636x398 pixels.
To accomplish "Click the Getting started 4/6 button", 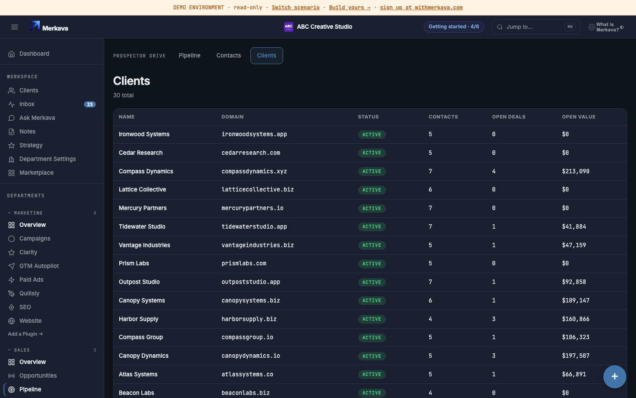I will 454,27.
